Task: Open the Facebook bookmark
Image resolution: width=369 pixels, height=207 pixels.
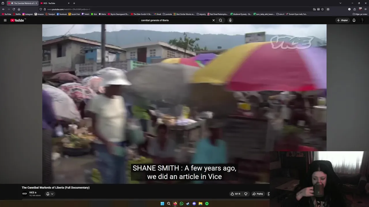Action: pyautogui.click(x=62, y=14)
